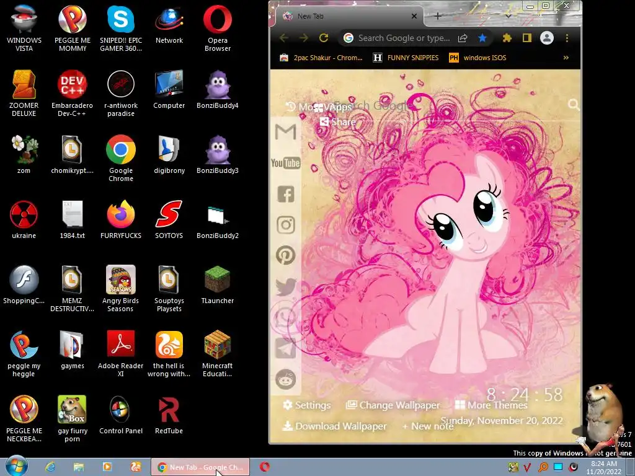Open the Chrome profile avatar
Viewport: 635px width, 476px height.
[547, 38]
